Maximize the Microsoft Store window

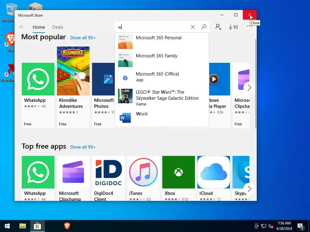coord(236,15)
